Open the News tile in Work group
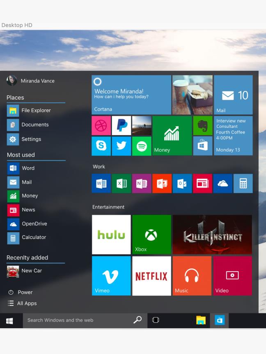The height and width of the screenshot is (354, 266). click(203, 183)
